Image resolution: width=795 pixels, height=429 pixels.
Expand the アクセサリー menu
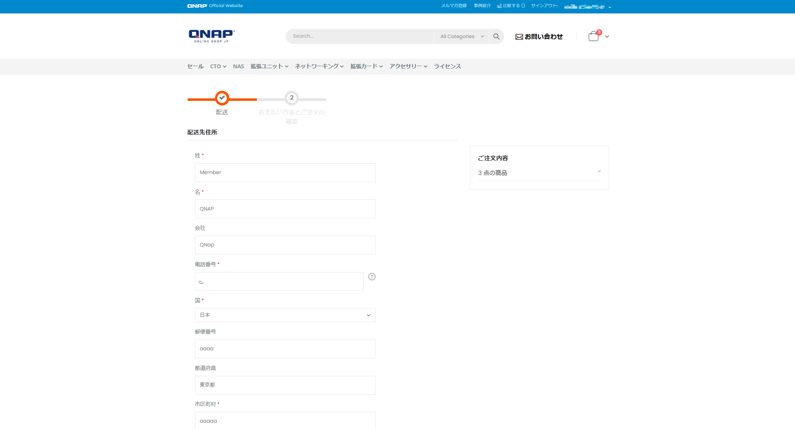[x=408, y=67]
